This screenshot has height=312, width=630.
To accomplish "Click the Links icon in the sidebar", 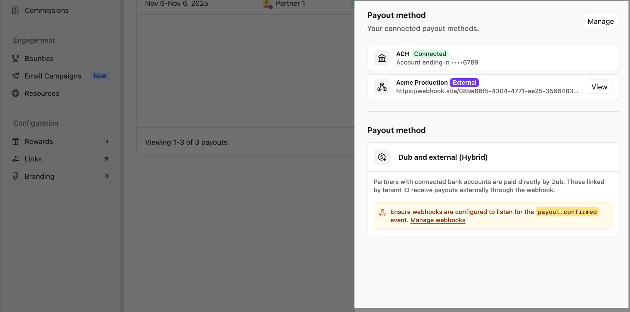I will 15,159.
